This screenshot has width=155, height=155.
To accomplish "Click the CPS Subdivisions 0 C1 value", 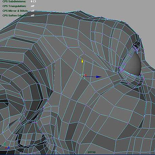I will [33, 2].
